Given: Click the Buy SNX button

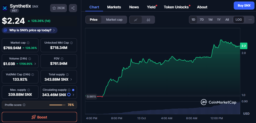Looking at the screenshot, I should (x=244, y=5).
